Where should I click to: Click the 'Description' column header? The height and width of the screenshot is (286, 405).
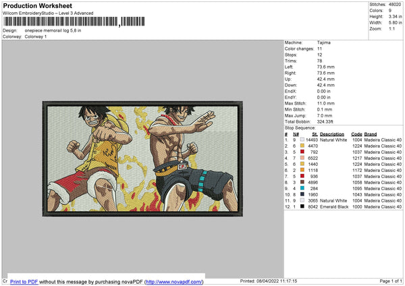click(x=332, y=134)
